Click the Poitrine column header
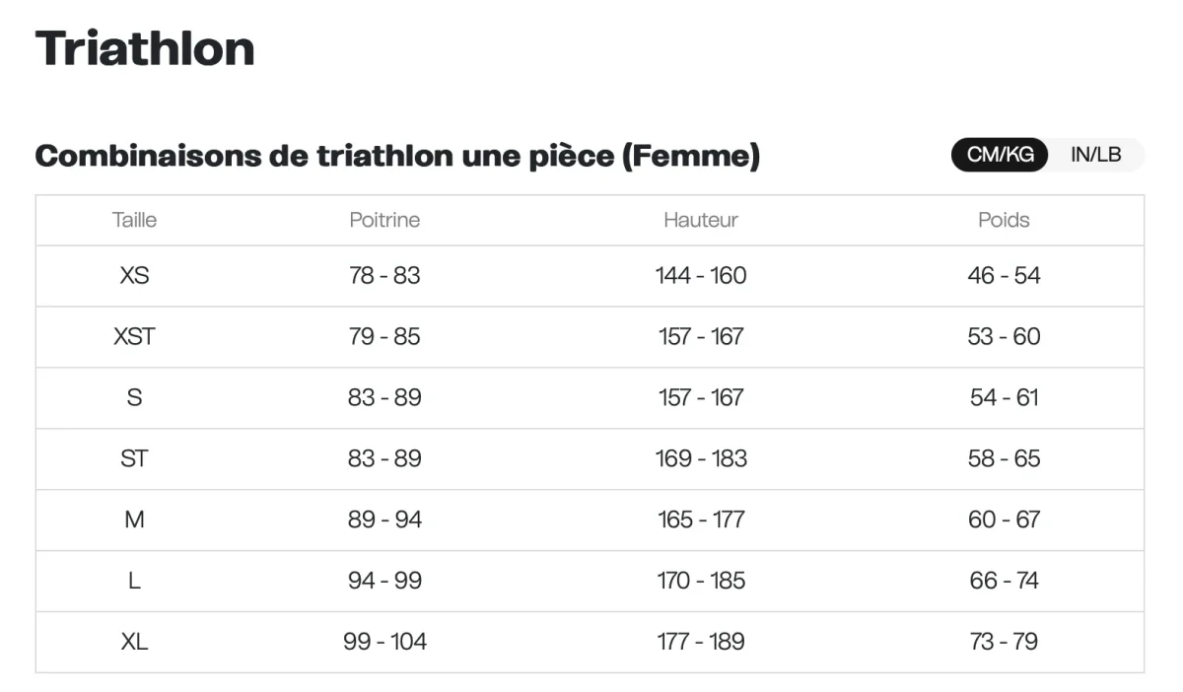This screenshot has width=1183, height=692. pos(384,220)
